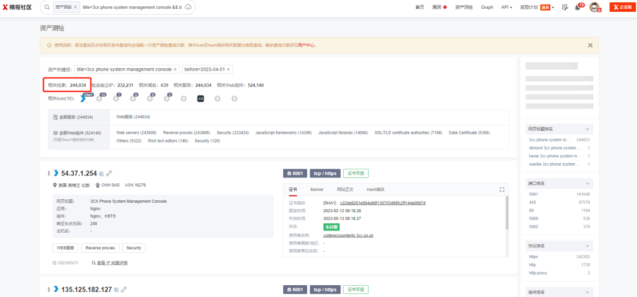The height and width of the screenshot is (297, 637).
Task: Collapse the 网页标题排名 panel
Action: point(587,129)
